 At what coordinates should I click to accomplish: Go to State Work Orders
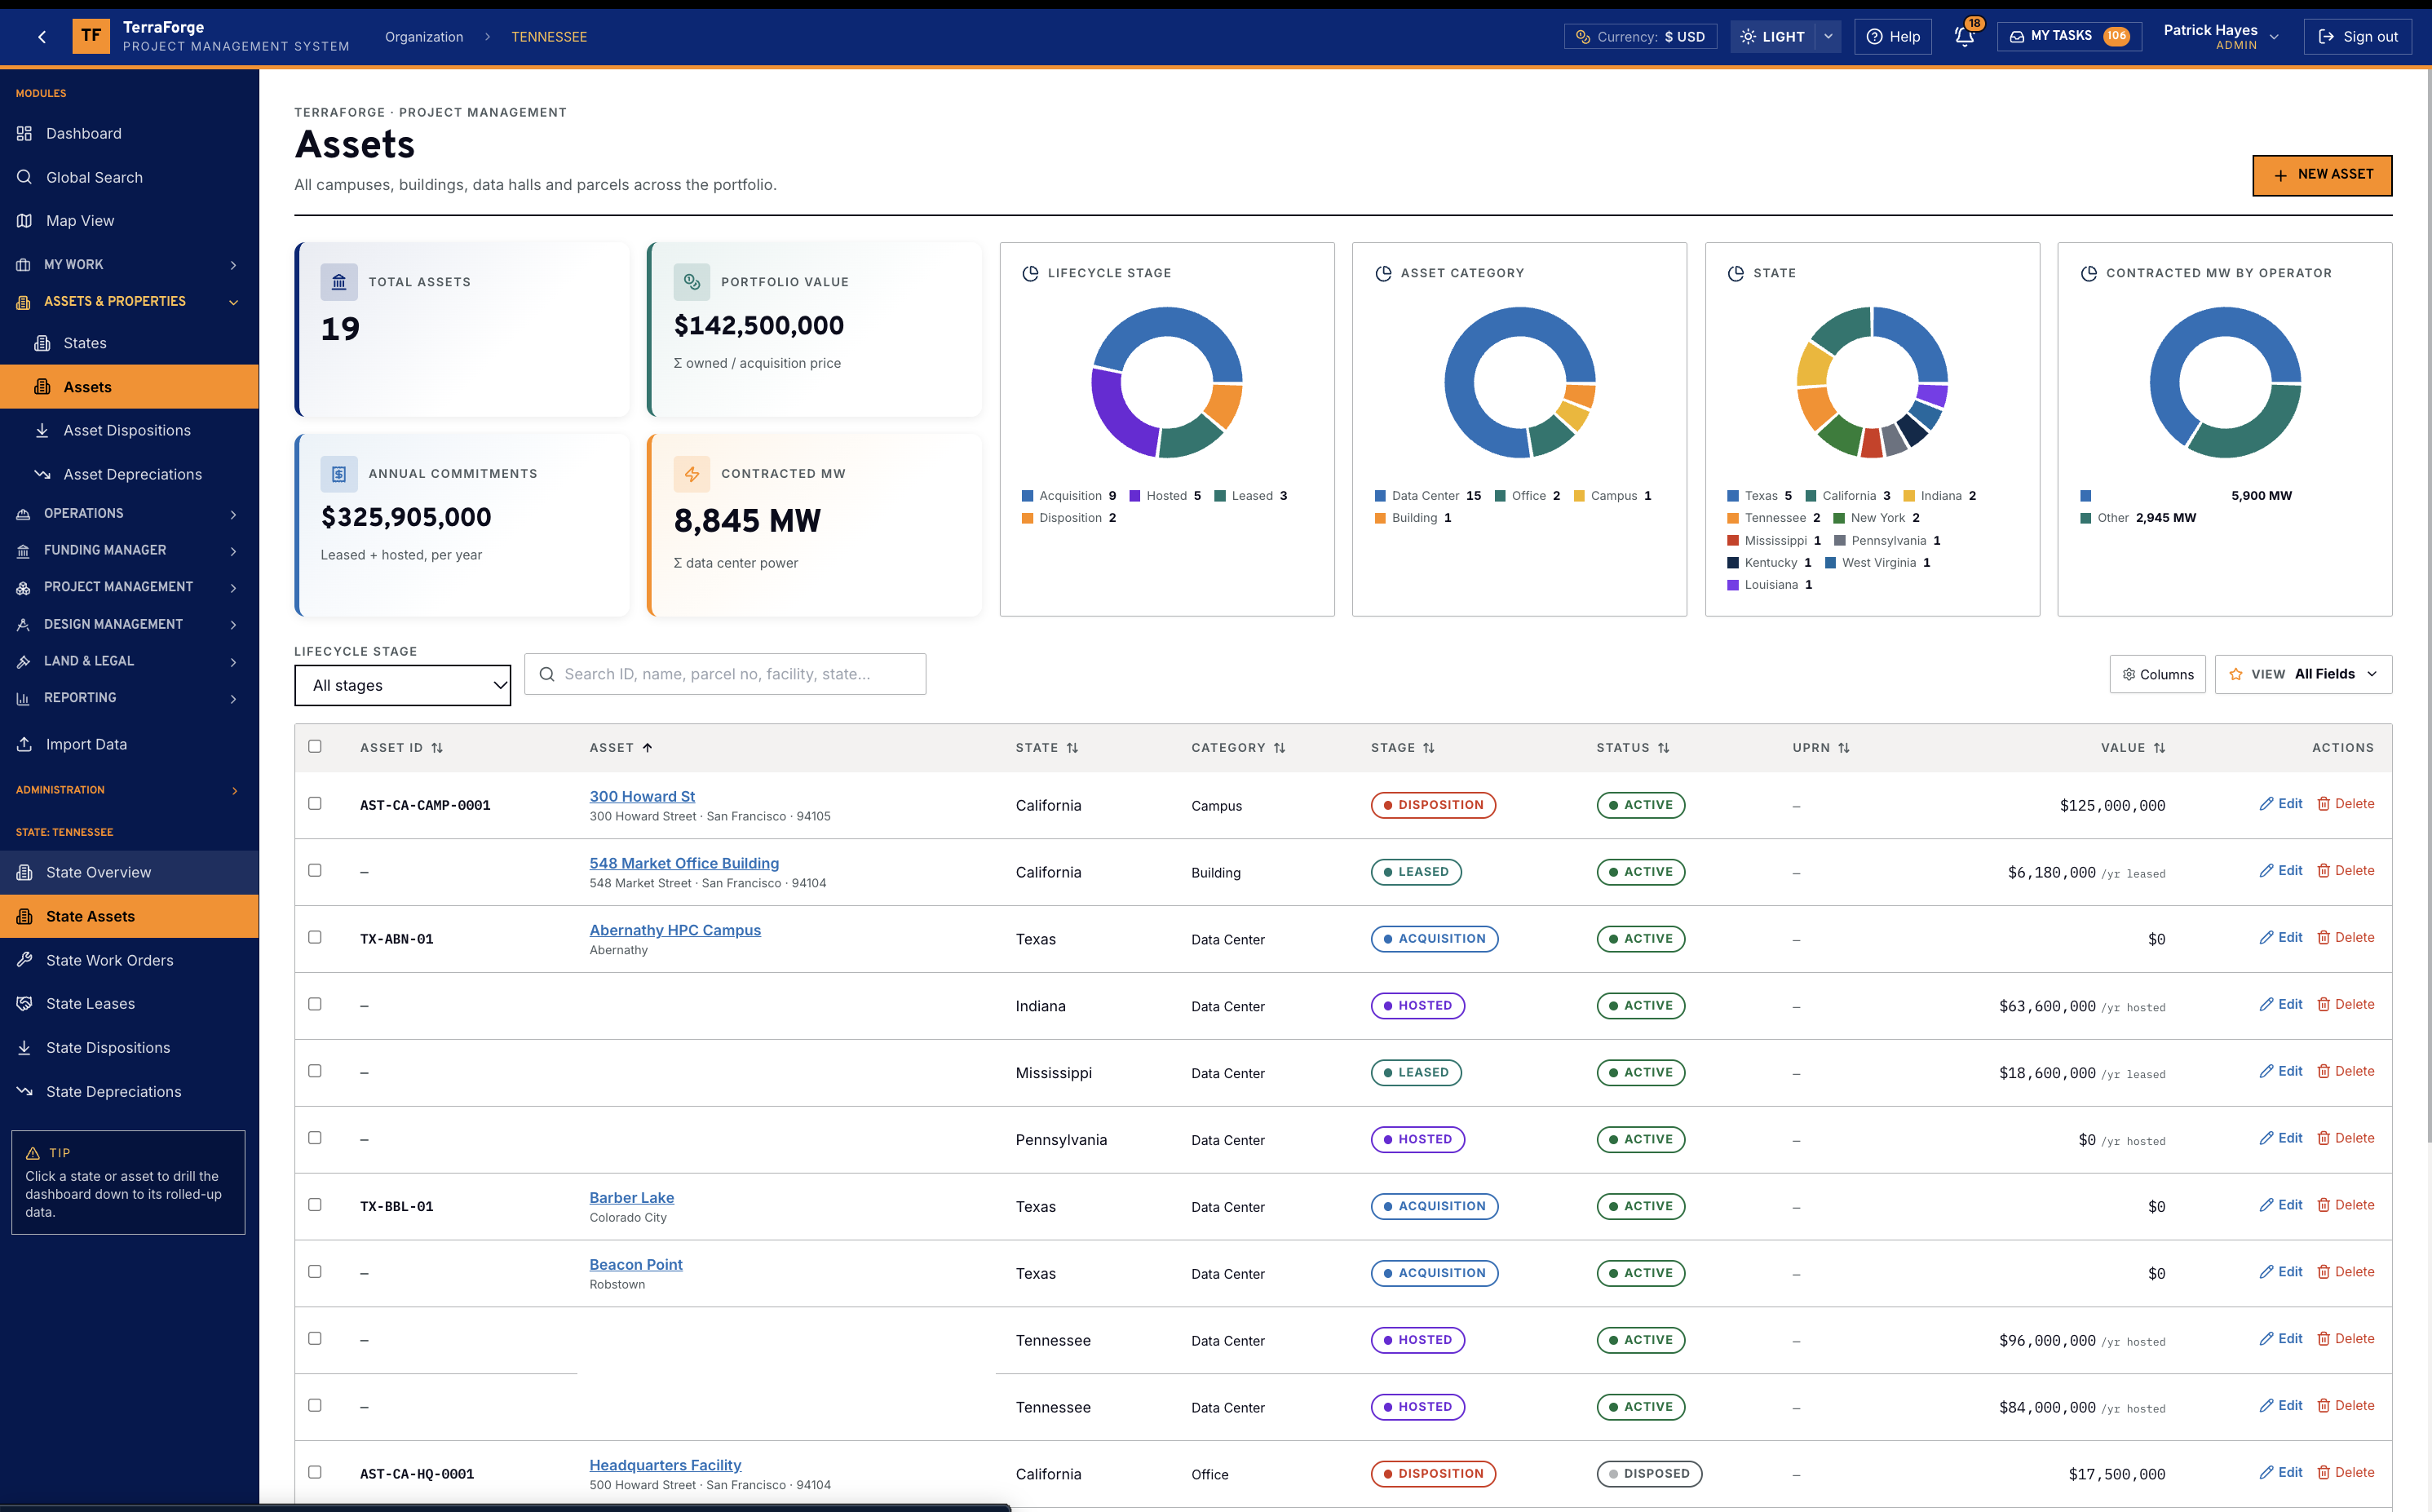[x=129, y=960]
